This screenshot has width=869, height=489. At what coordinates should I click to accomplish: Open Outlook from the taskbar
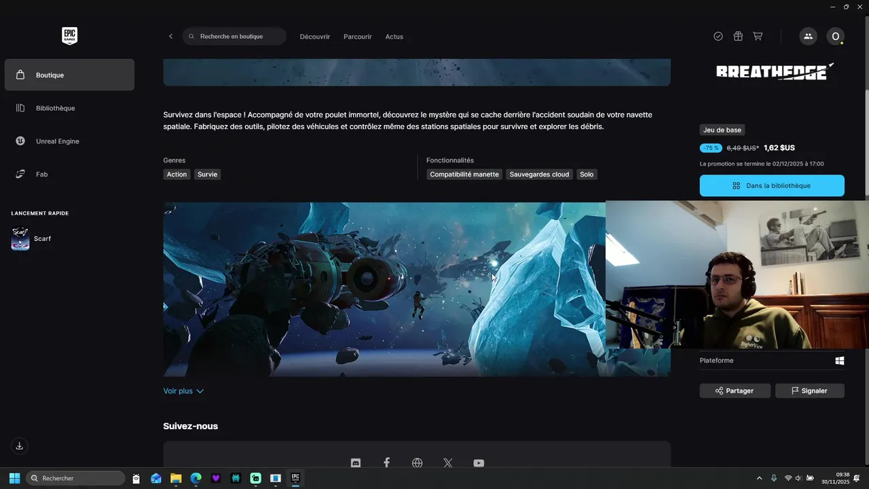tap(156, 478)
